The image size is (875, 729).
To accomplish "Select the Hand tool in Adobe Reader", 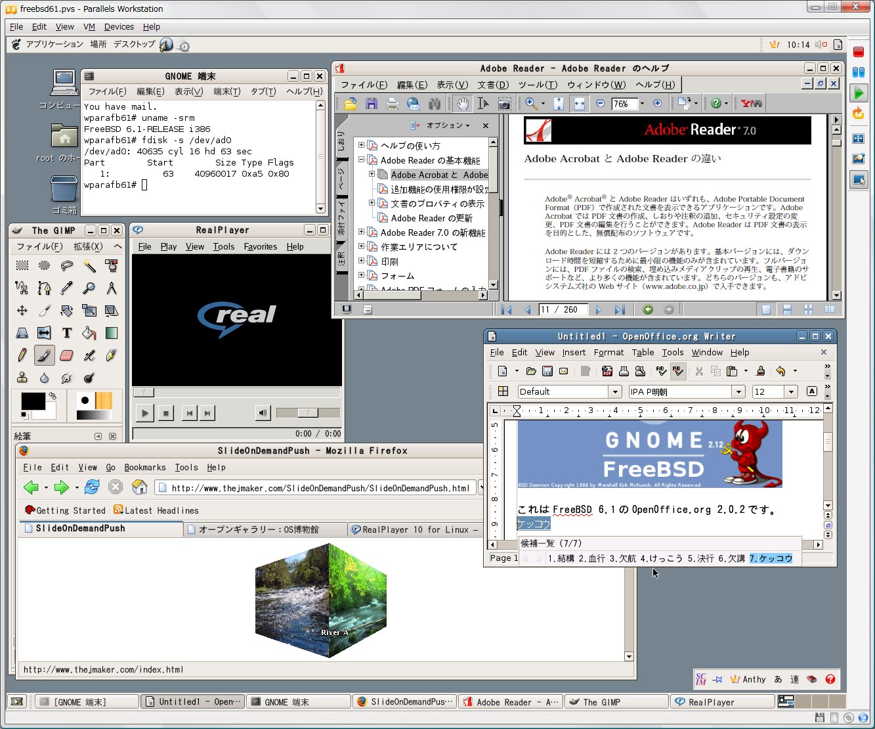I will 463,104.
